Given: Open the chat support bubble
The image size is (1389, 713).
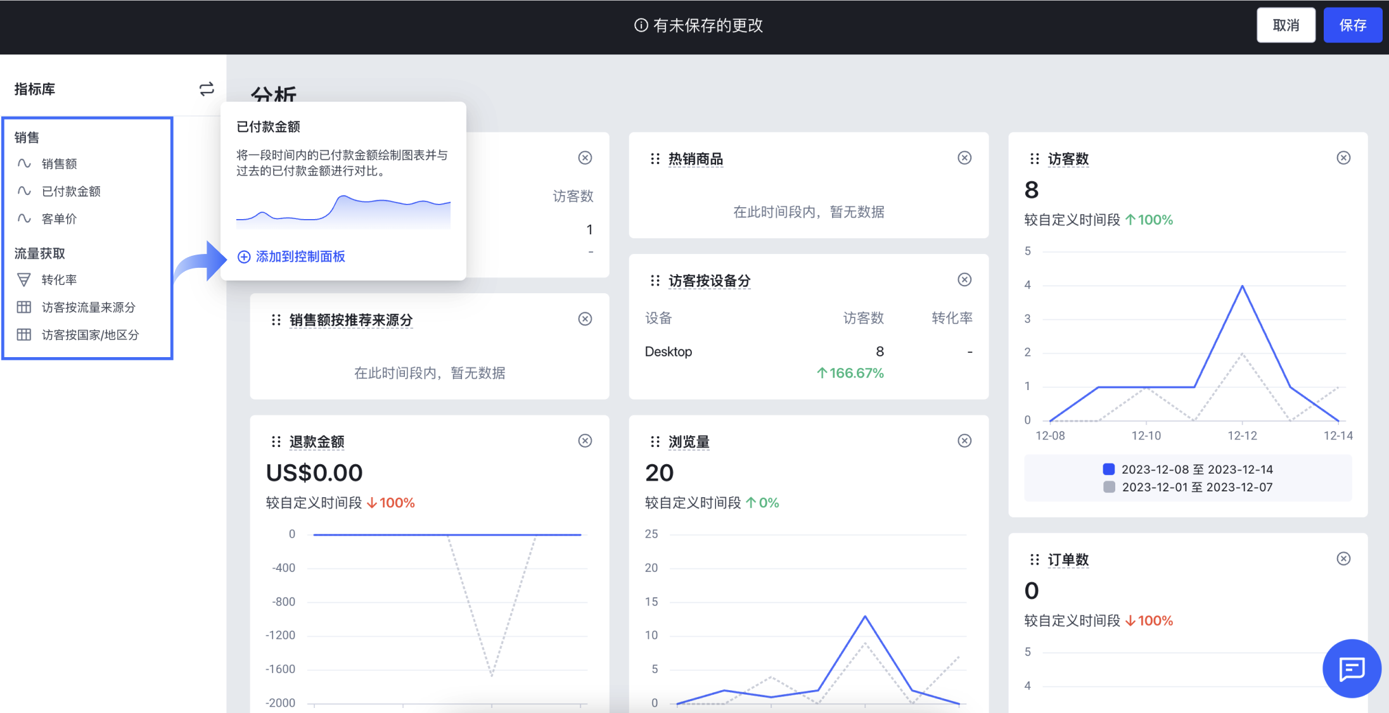Looking at the screenshot, I should click(1352, 669).
